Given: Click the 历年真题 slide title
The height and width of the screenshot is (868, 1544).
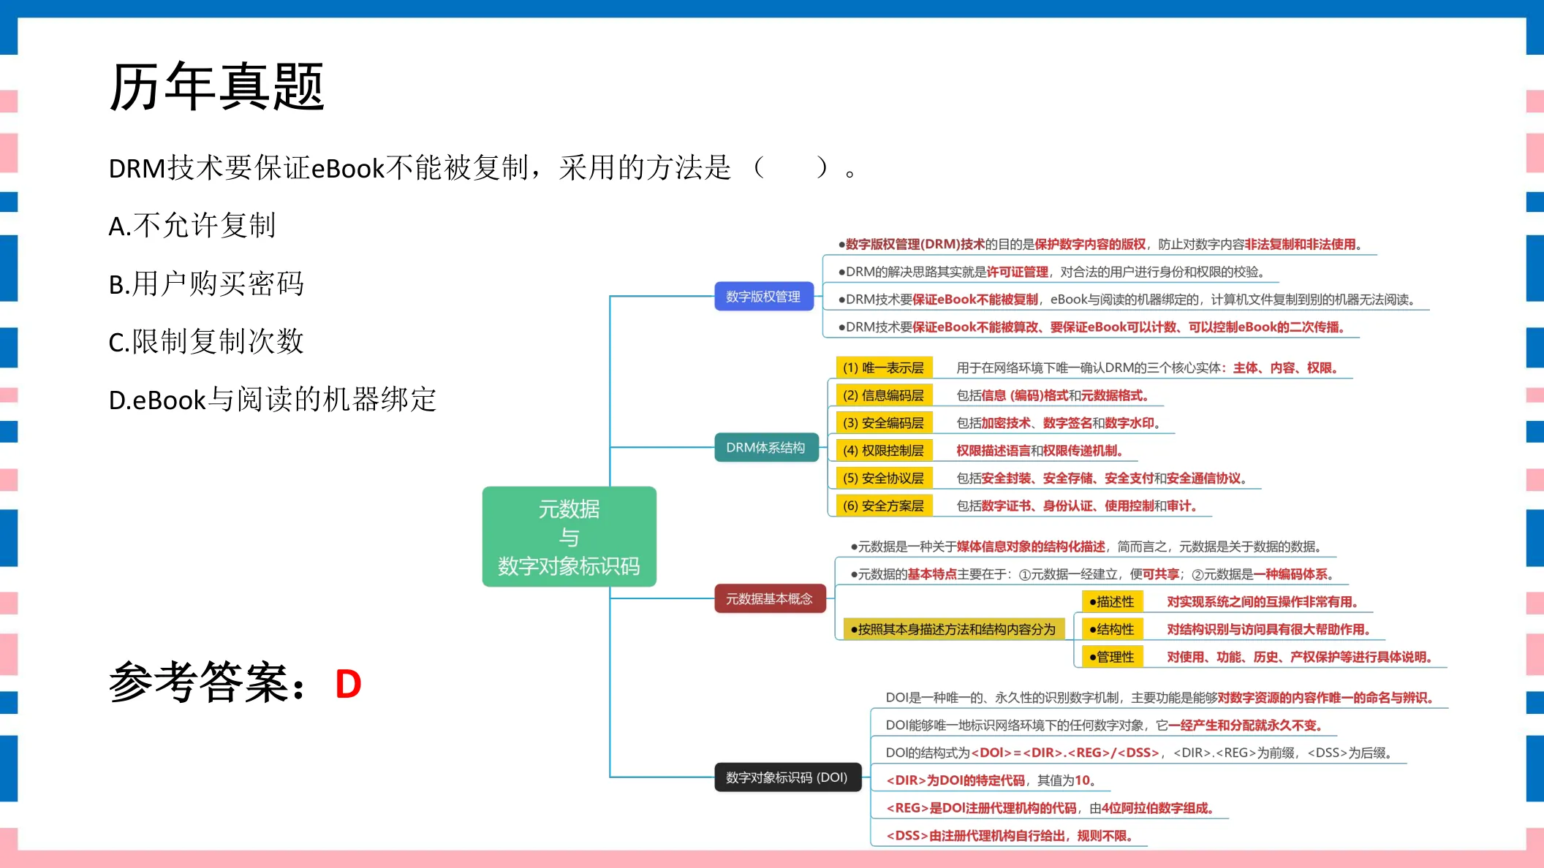Looking at the screenshot, I should click(217, 87).
